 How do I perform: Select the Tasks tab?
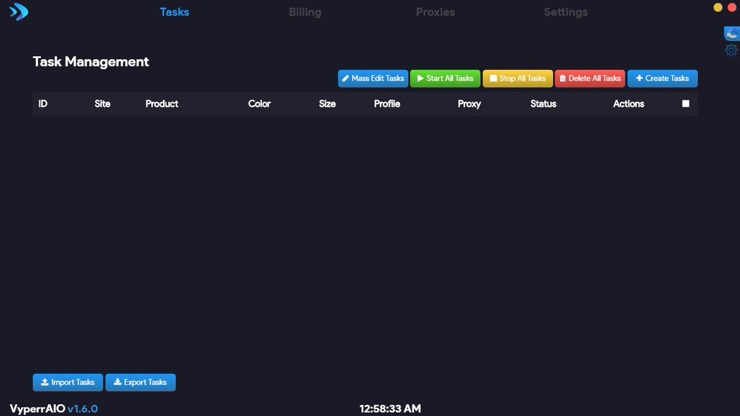point(175,12)
